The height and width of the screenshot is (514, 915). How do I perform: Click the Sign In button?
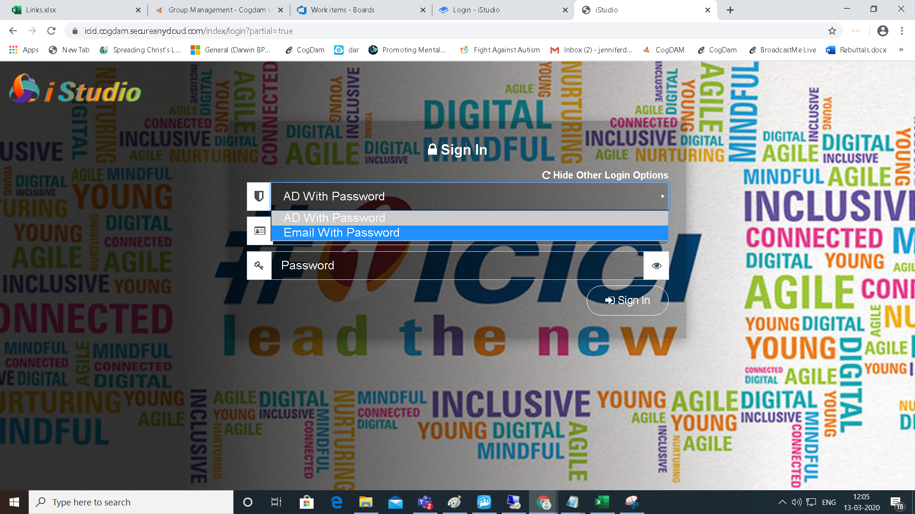tap(627, 300)
